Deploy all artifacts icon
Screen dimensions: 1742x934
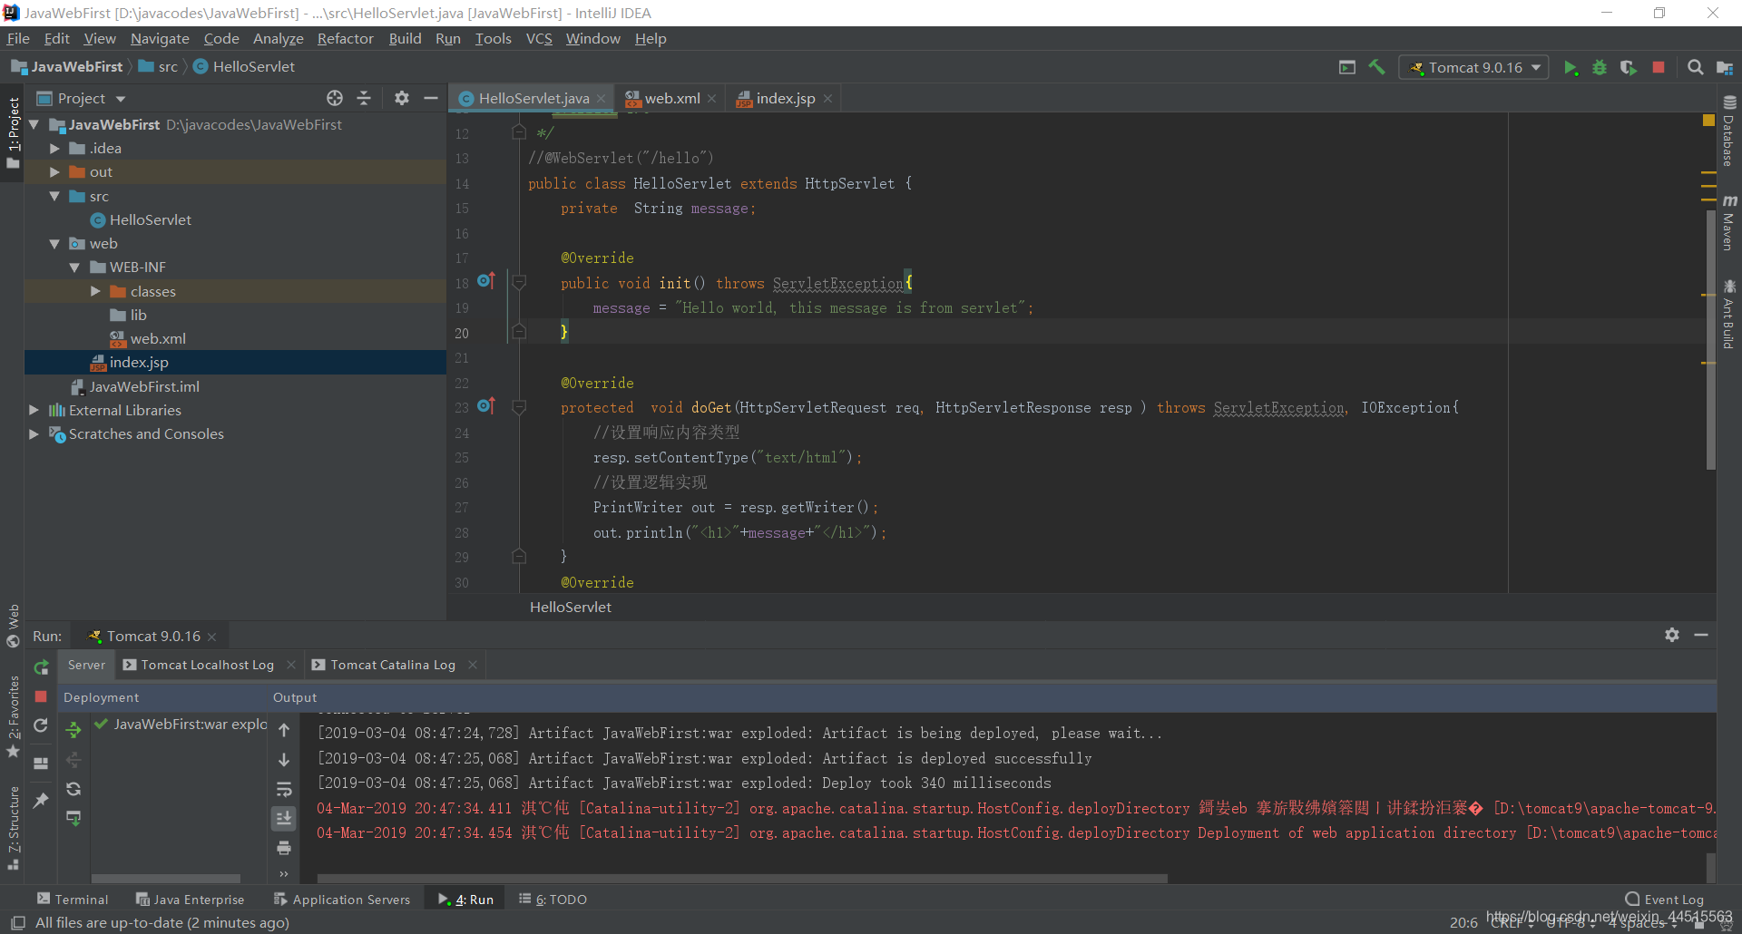[73, 729]
